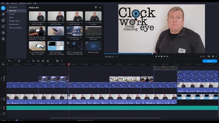
Task: Open the 16:9 aspect ratio dropdown
Action: 203,56
